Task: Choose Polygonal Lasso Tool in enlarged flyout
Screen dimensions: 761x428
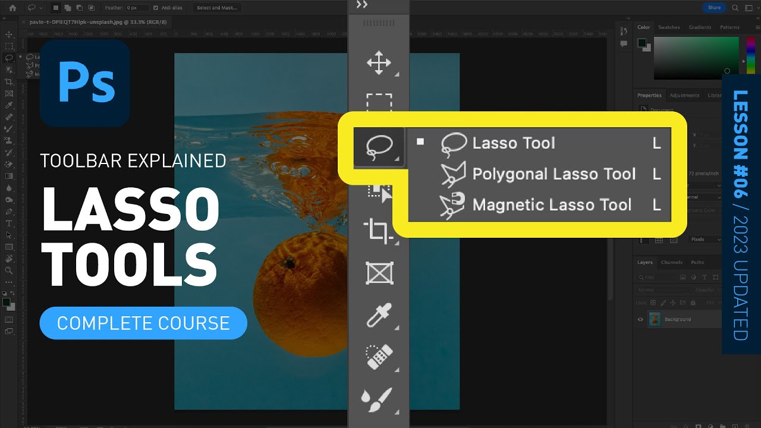Action: tap(540, 174)
